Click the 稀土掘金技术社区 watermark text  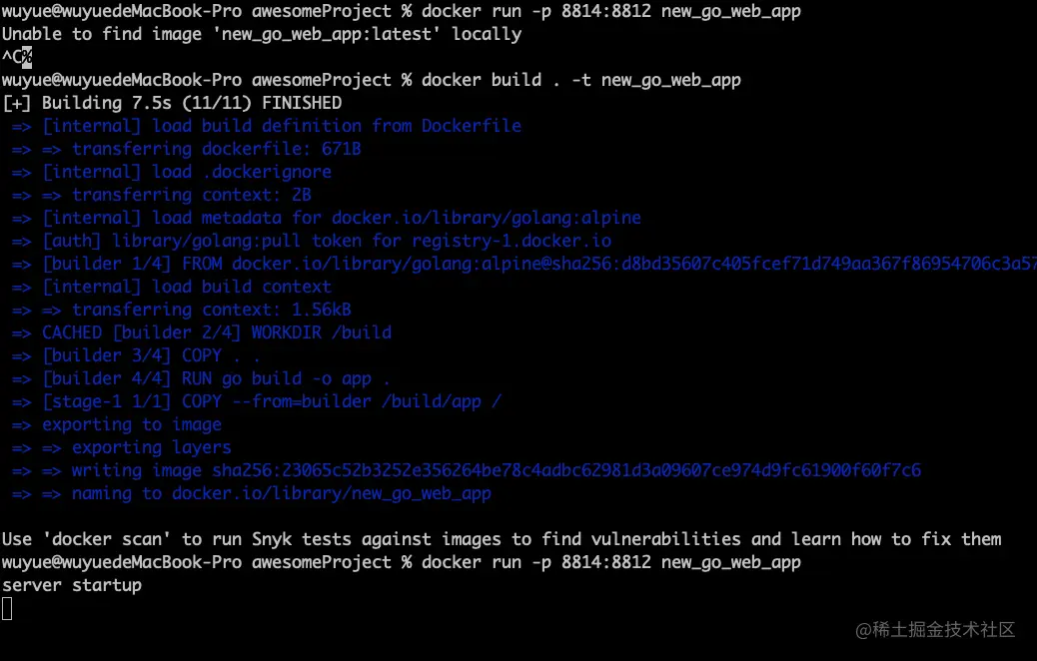tap(934, 629)
